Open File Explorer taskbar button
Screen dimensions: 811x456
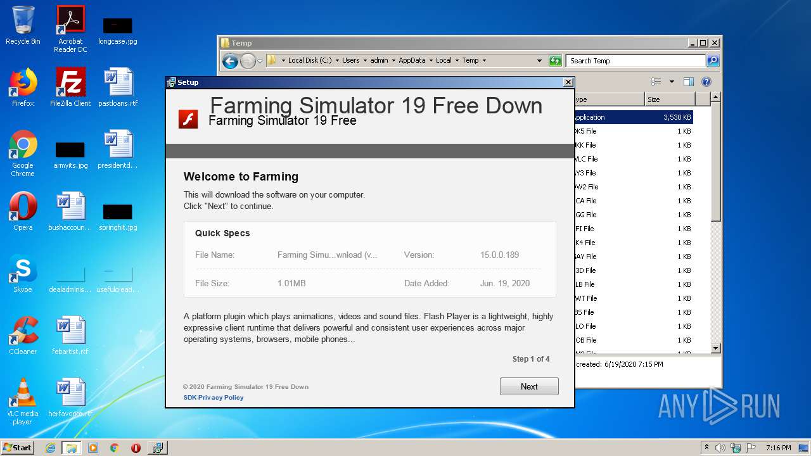[72, 448]
